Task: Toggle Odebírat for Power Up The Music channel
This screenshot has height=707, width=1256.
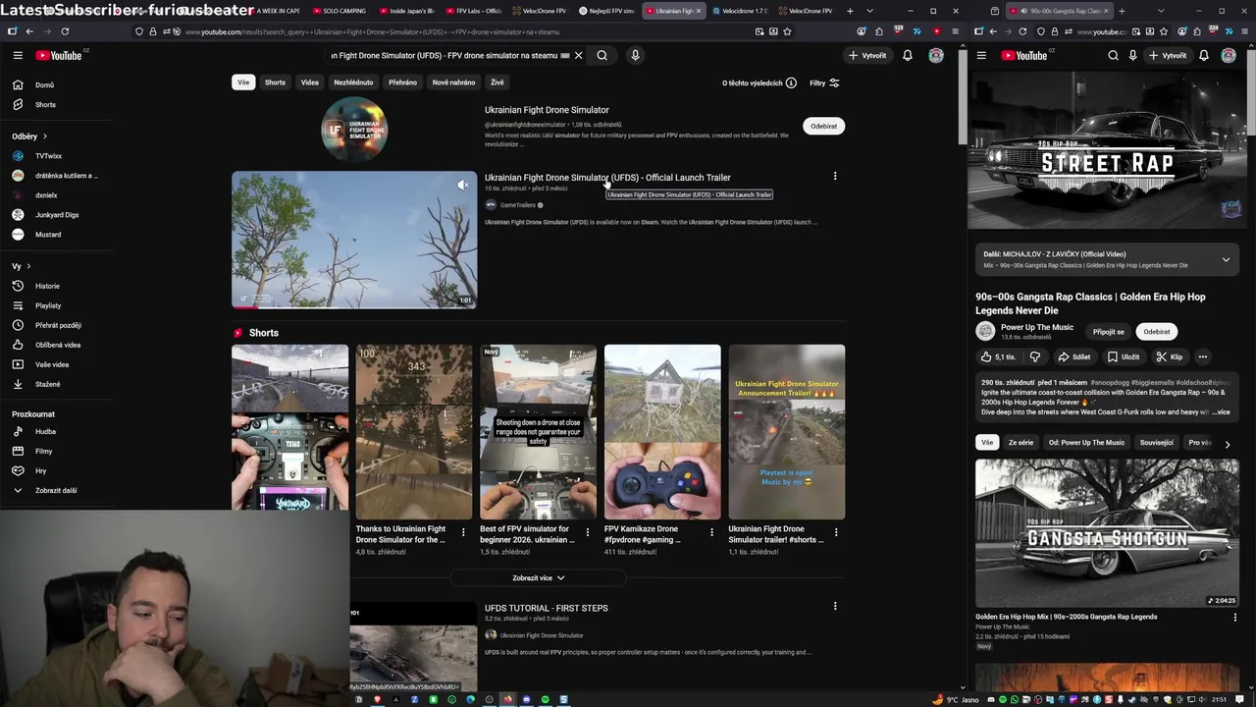Action: 1157,331
